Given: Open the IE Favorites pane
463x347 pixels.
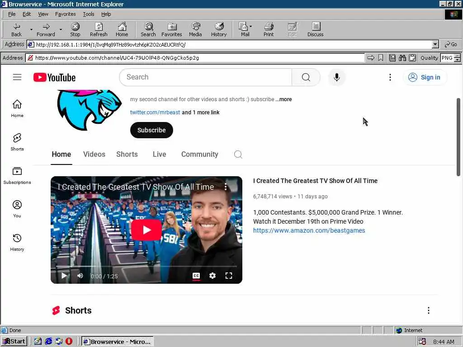Looking at the screenshot, I should tap(172, 29).
